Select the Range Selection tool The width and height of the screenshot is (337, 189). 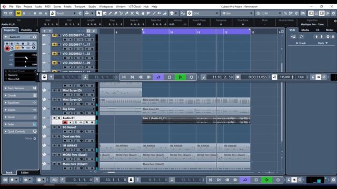click(105, 13)
